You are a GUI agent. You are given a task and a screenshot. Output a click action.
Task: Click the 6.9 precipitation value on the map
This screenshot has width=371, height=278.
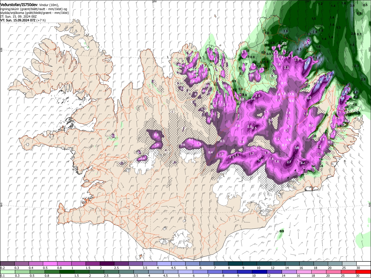click(307, 63)
